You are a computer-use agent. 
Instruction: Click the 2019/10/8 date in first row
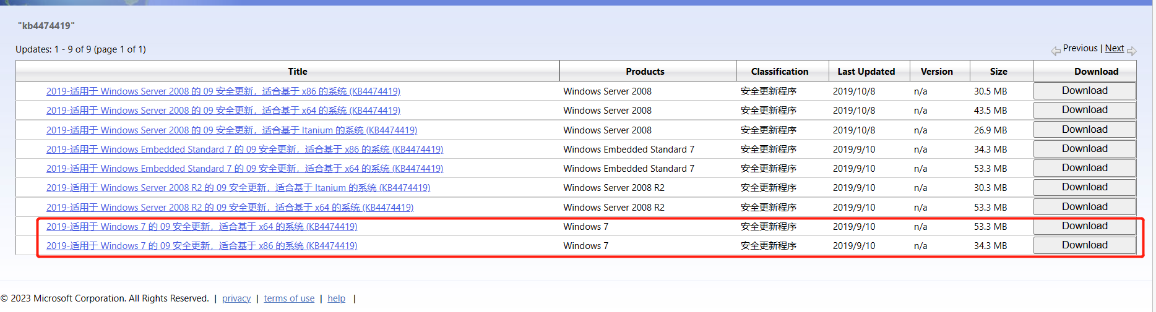[x=854, y=91]
